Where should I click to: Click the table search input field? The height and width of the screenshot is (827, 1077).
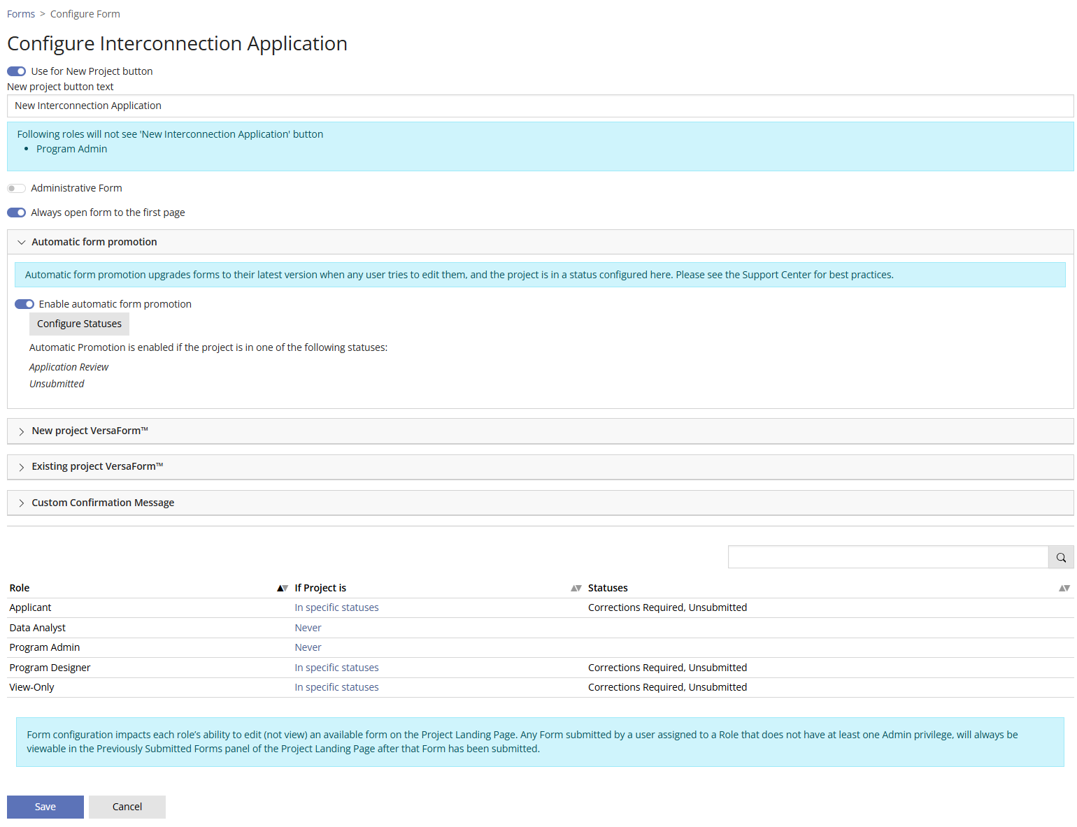click(887, 557)
